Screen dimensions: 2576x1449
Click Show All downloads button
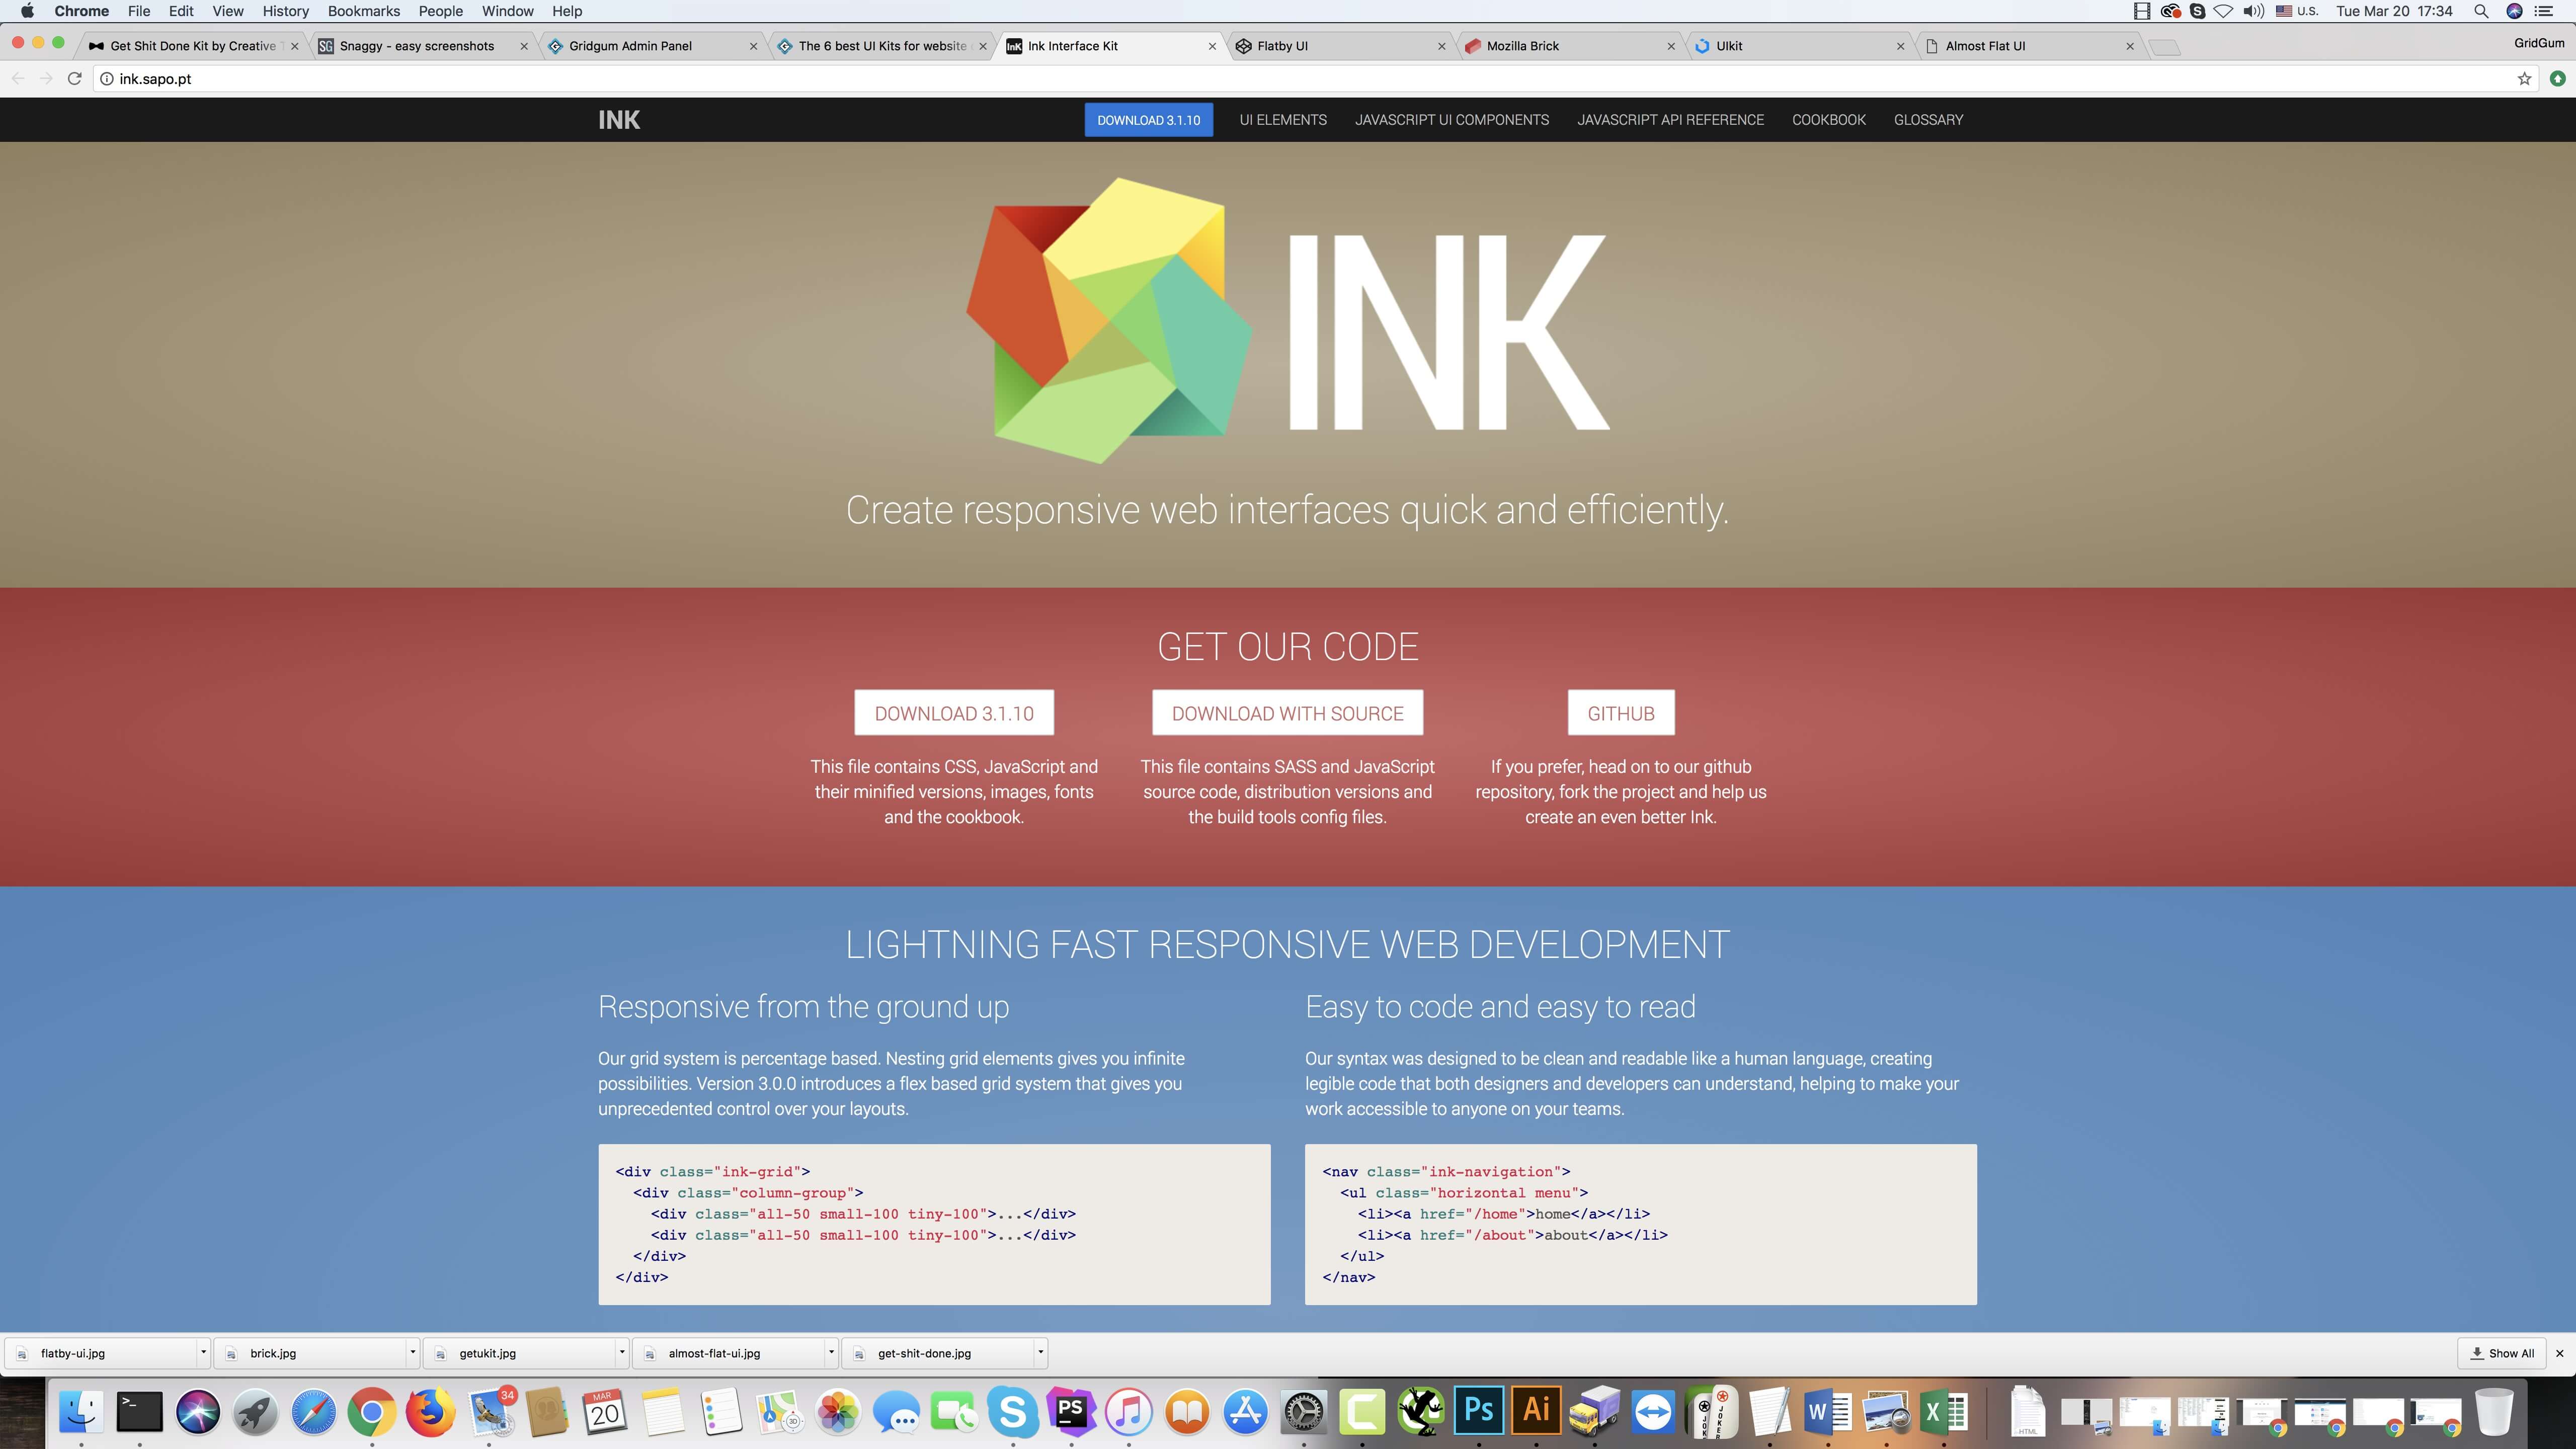2502,1353
